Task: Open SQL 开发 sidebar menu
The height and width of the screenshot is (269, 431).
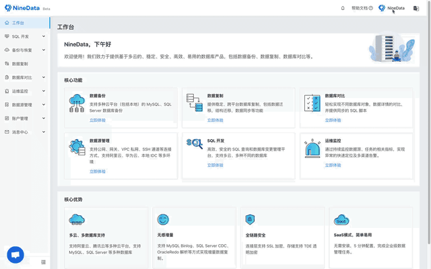Action: (25, 36)
